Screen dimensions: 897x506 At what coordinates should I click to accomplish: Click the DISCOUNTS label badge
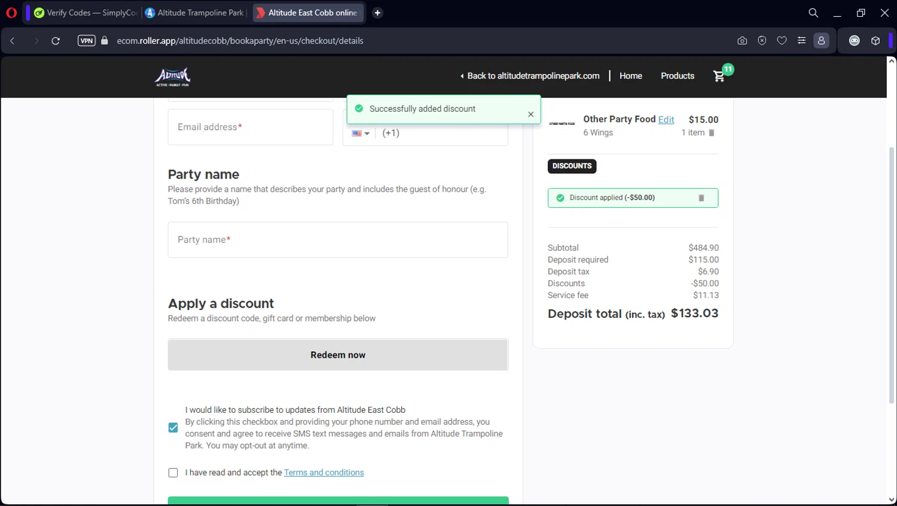click(x=572, y=166)
